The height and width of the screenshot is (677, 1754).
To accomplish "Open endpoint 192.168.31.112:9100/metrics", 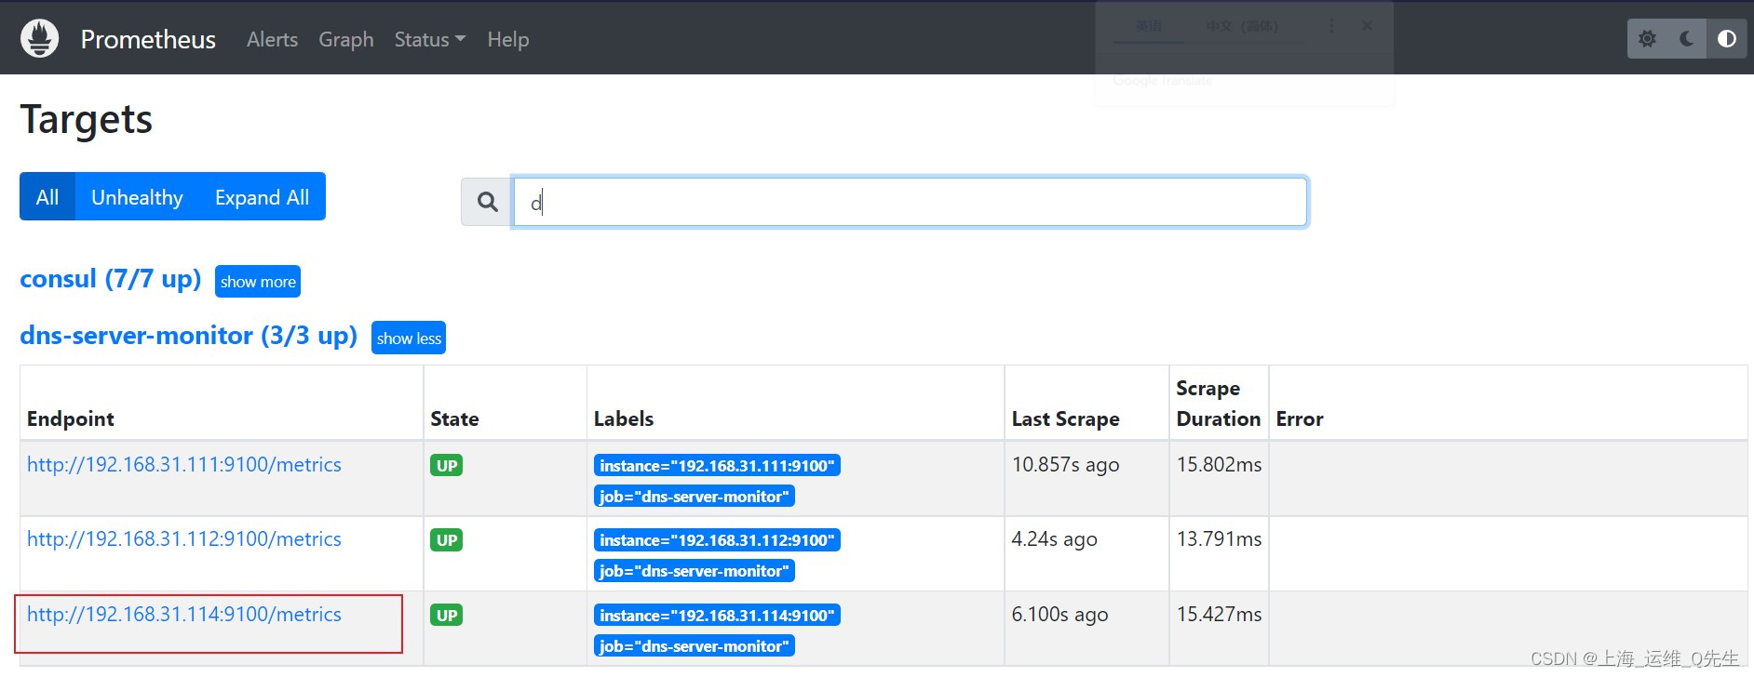I will tap(184, 539).
